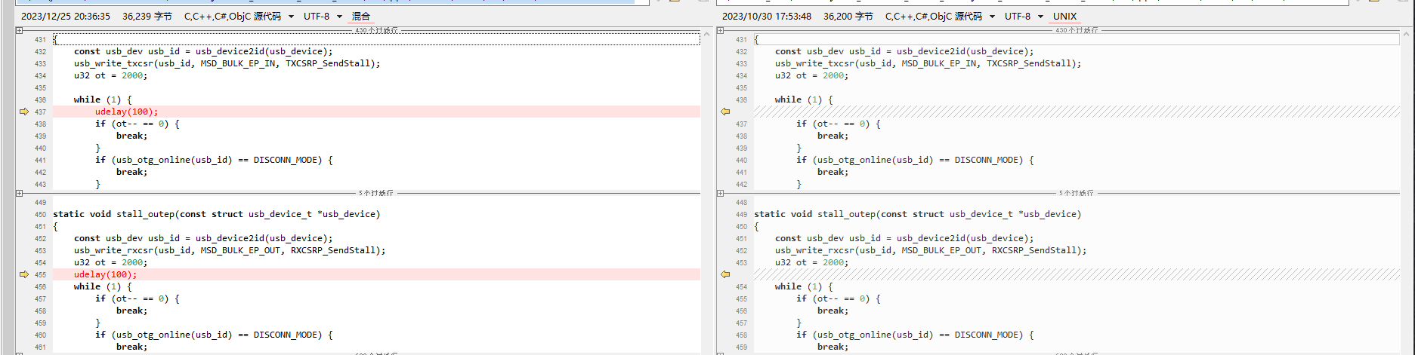Viewport: 1415px width, 355px height.
Task: Open right pane UTF-8 encoding dropdown
Action: point(1040,17)
